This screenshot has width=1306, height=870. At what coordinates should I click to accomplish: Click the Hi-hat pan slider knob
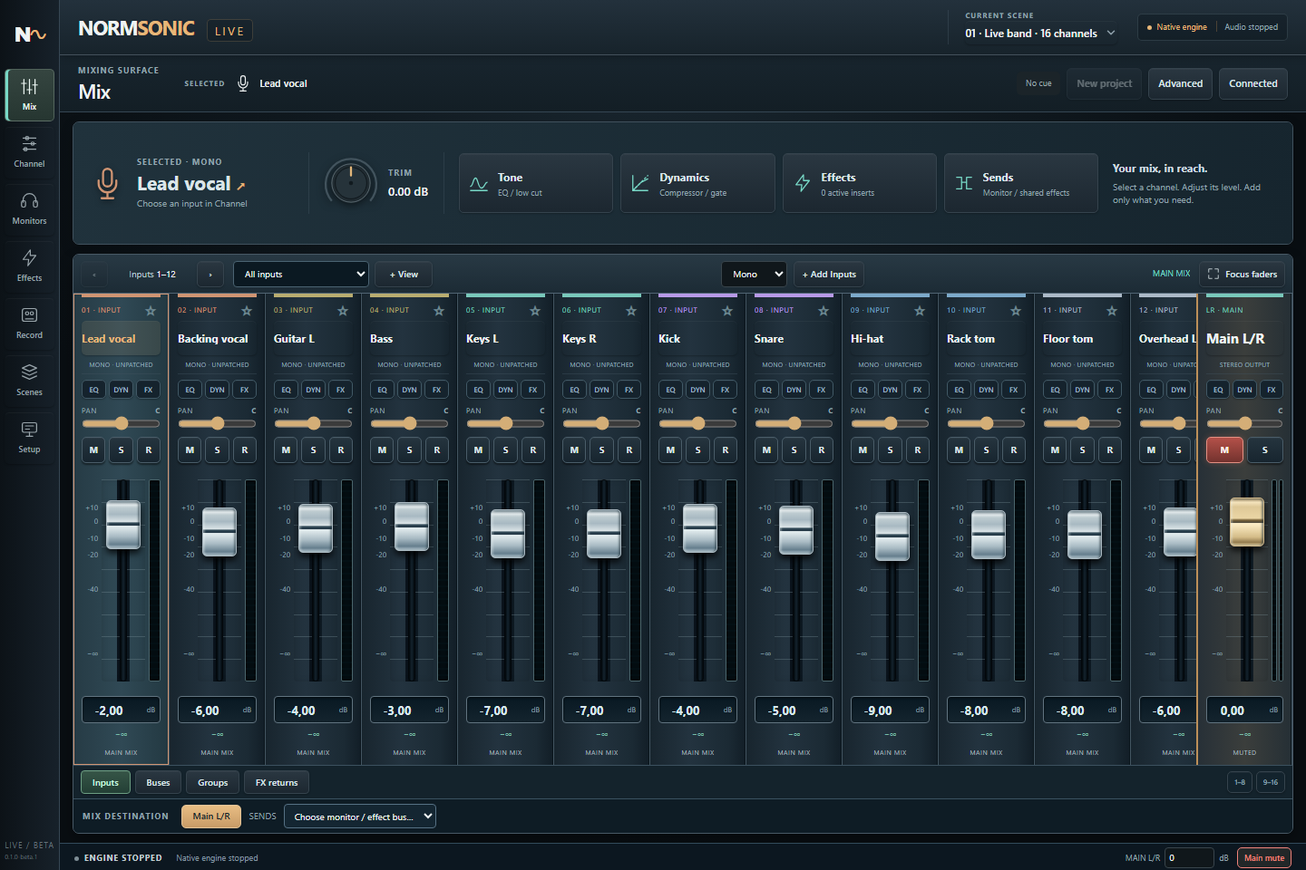tap(891, 423)
